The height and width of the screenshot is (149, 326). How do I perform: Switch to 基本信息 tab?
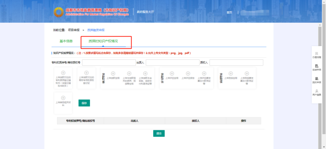click(x=66, y=41)
